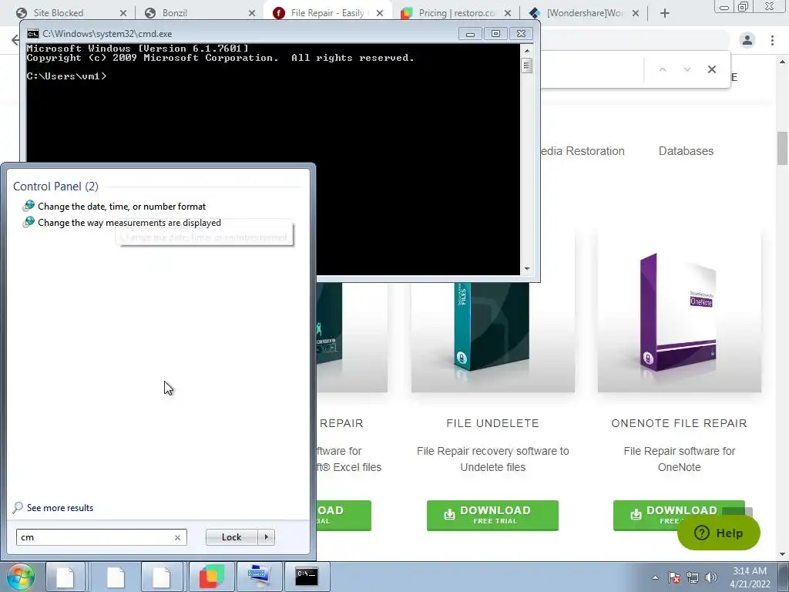Minimize the cmd.exe window
The image size is (789, 592).
(x=470, y=34)
